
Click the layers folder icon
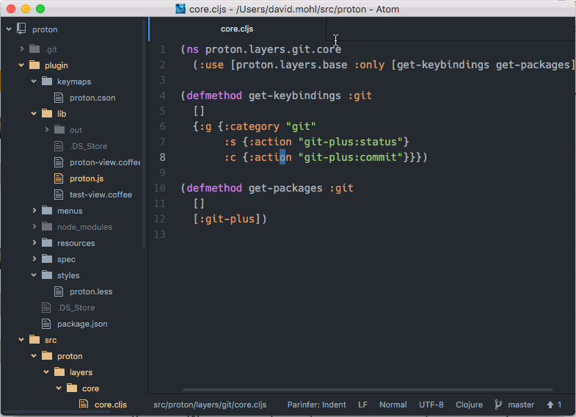point(59,372)
